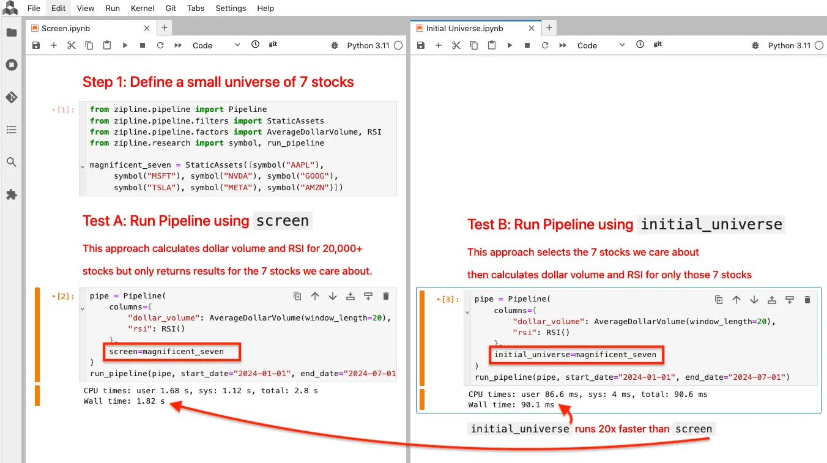Image resolution: width=827 pixels, height=463 pixels.
Task: Move cell [2] up
Action: click(x=315, y=296)
